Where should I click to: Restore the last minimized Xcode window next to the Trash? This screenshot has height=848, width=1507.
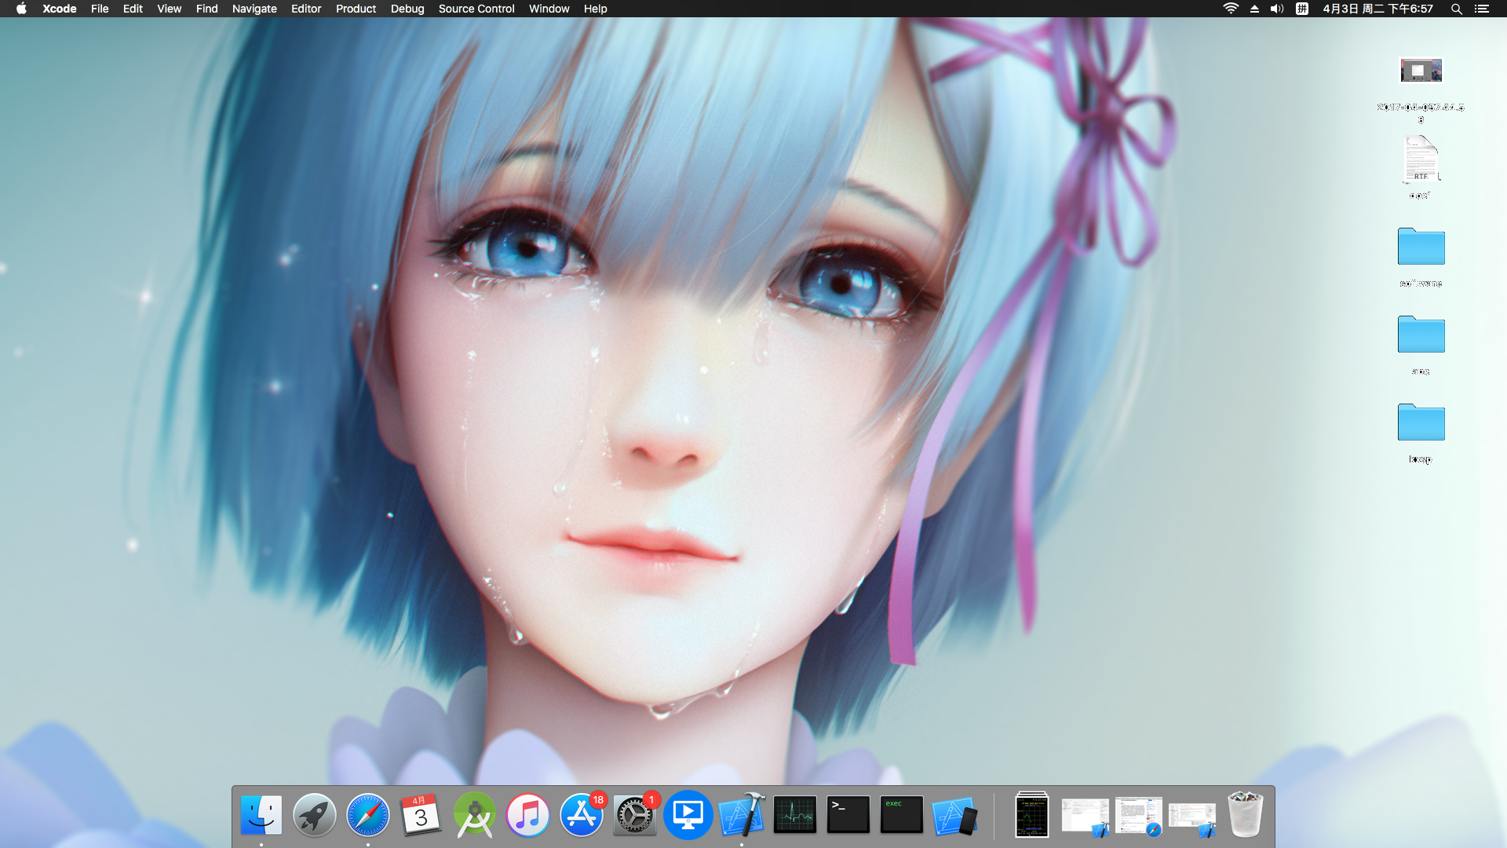tap(1192, 818)
